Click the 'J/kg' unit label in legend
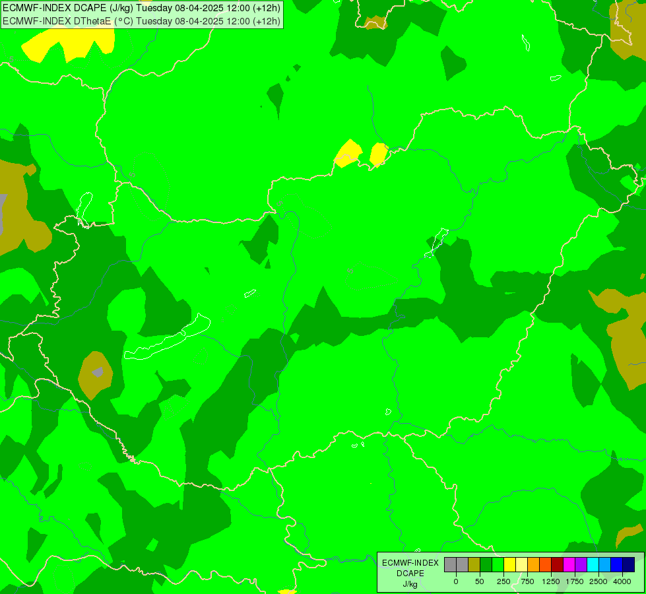The height and width of the screenshot is (594, 646). click(410, 584)
